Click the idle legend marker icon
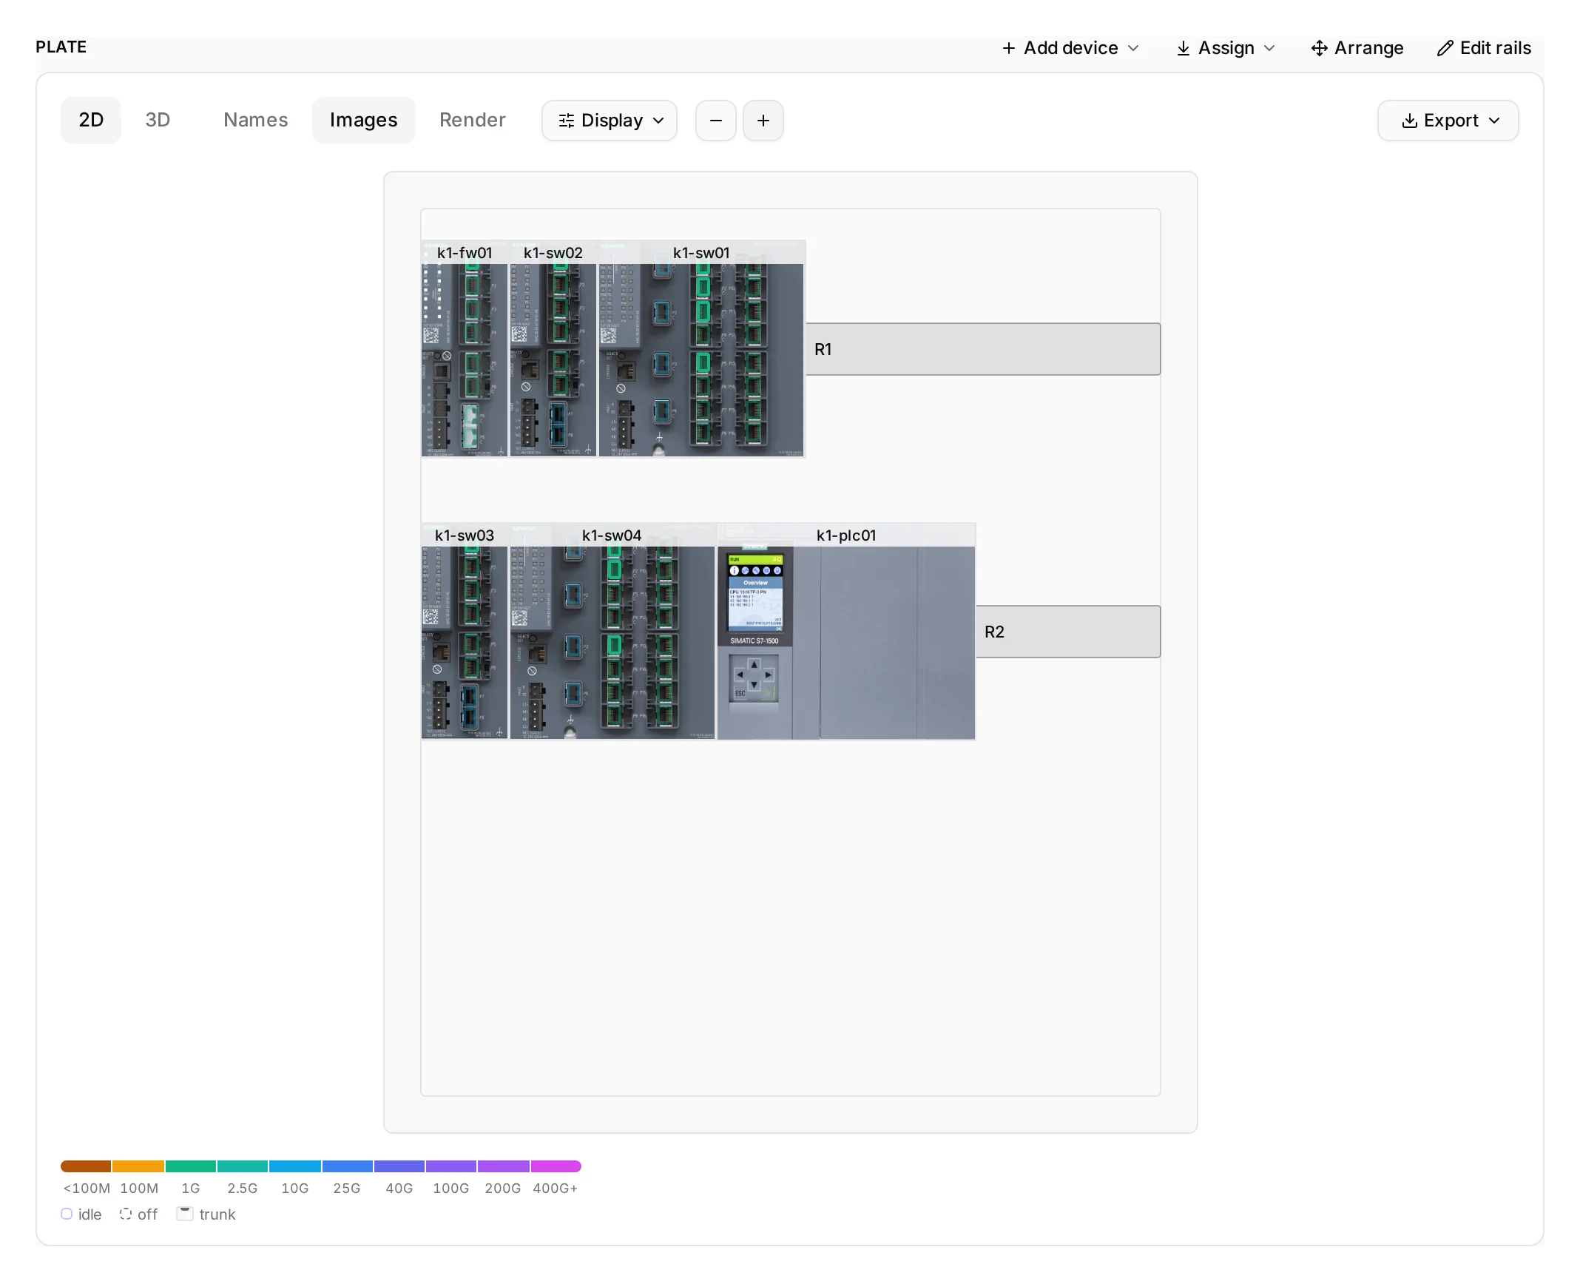Screen dimensions: 1580x1281 coord(67,1214)
